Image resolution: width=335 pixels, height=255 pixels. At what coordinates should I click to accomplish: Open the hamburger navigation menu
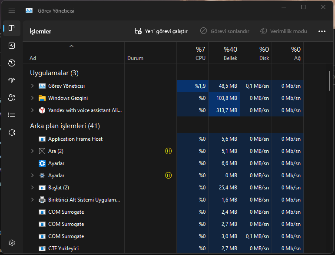12,11
